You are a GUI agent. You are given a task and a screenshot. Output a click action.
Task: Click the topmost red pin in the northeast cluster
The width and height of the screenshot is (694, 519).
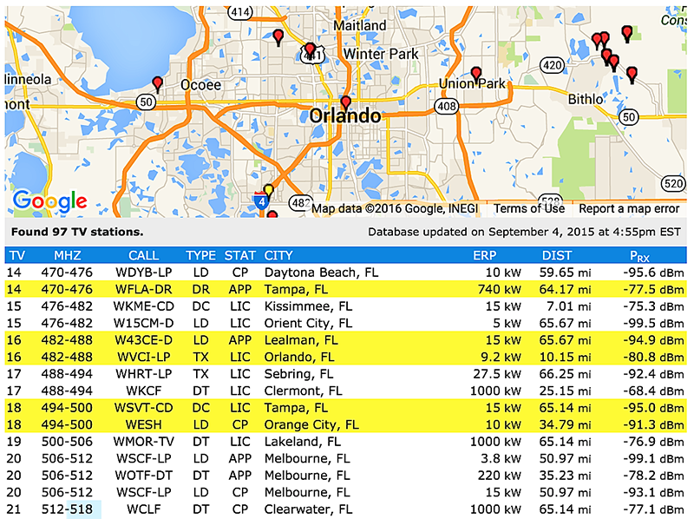pos(626,34)
